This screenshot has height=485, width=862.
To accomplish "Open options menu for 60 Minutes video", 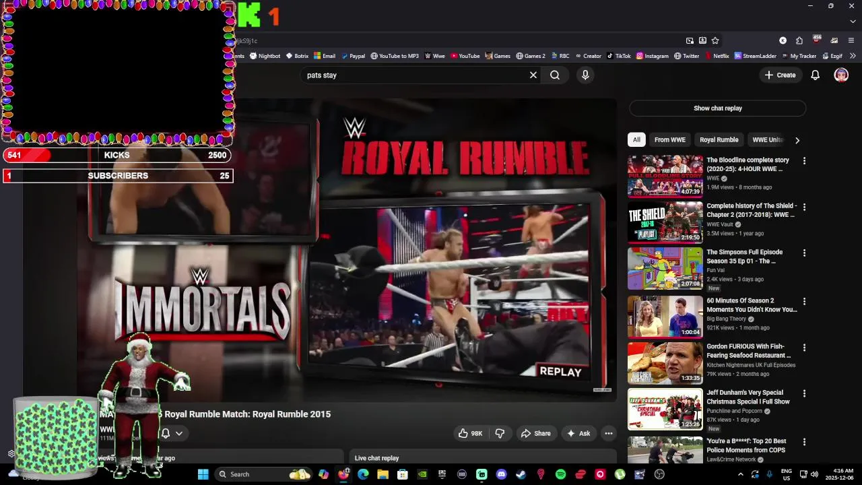I will pyautogui.click(x=804, y=302).
